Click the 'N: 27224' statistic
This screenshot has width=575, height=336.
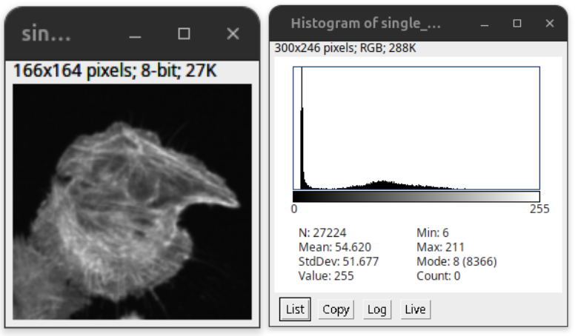click(322, 232)
